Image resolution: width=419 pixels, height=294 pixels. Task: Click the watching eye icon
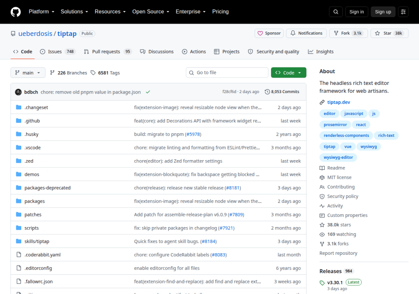322,234
